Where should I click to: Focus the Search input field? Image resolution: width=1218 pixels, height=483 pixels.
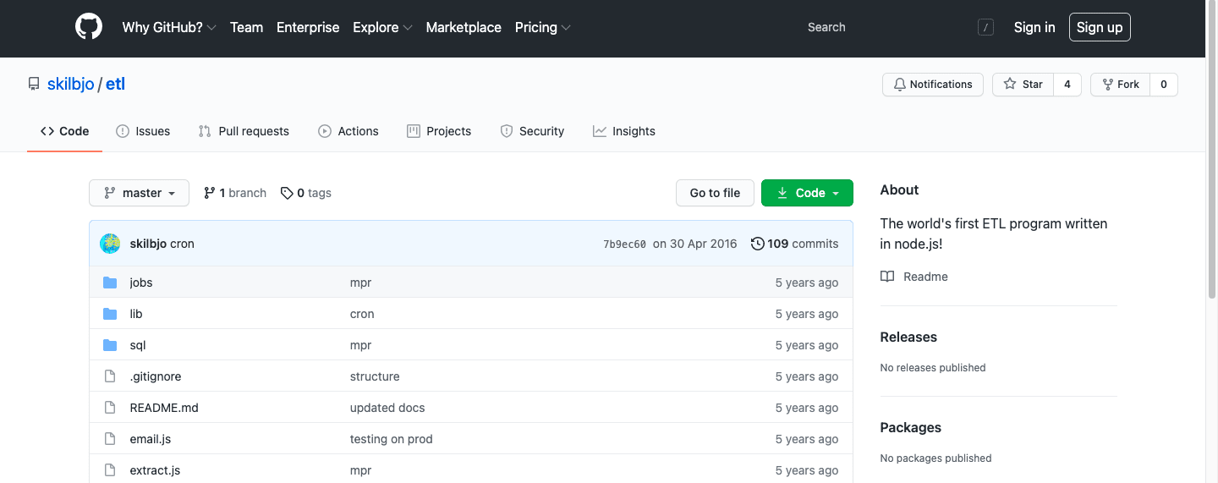899,27
